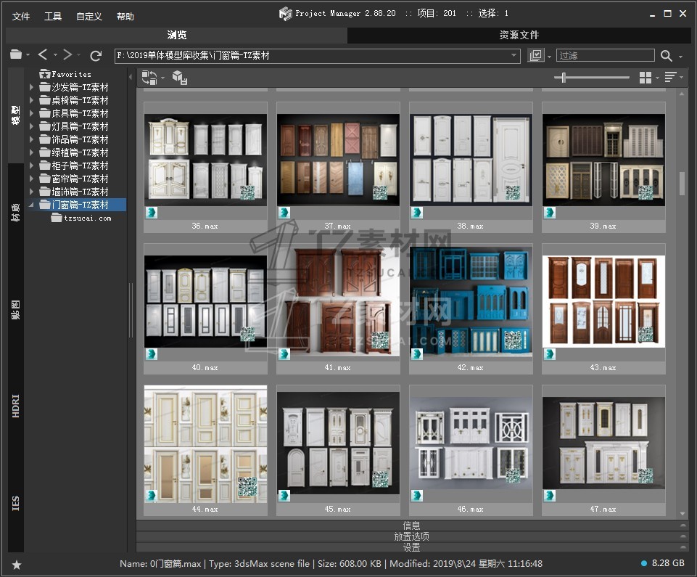Select the HDRI side tab
The width and height of the screenshot is (697, 577).
[x=16, y=406]
